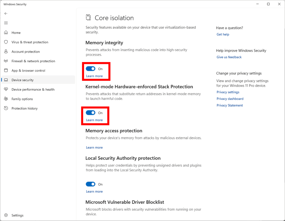The image size is (285, 221).
Task: Click Kernel-mode Hardware-enforced Stack Protection heading
Action: (x=139, y=87)
